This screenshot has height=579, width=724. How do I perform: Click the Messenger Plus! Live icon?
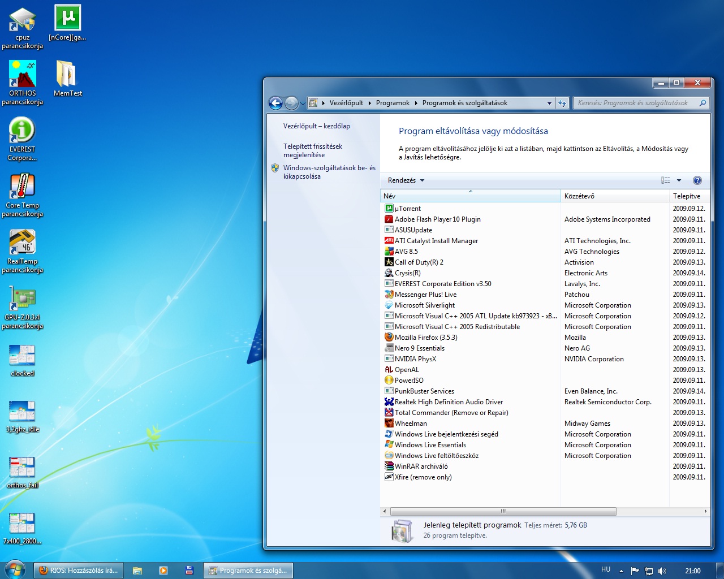coord(389,294)
